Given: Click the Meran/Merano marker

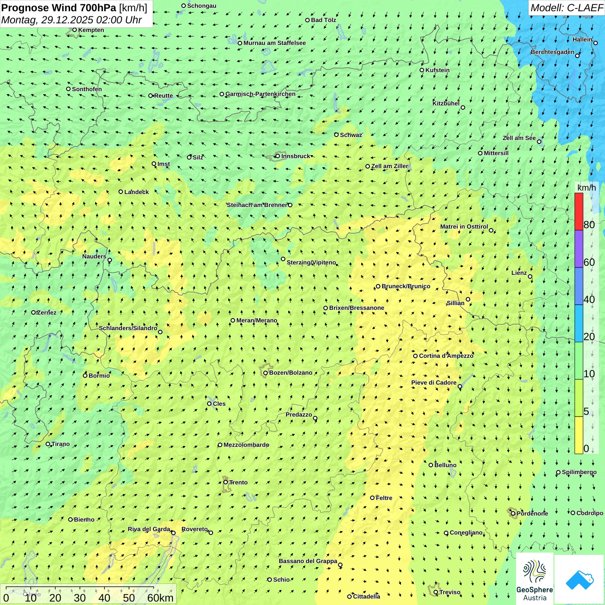Looking at the screenshot, I should [x=233, y=320].
